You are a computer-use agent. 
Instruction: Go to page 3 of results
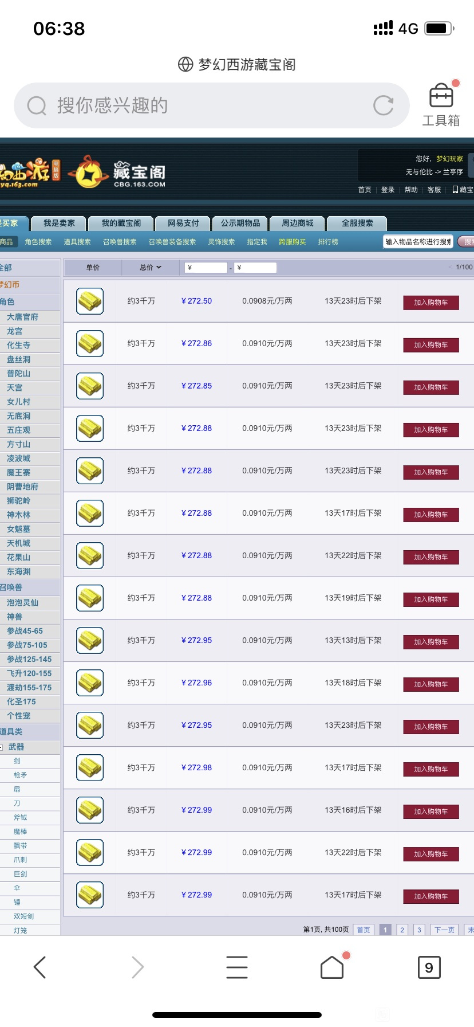coord(419,930)
